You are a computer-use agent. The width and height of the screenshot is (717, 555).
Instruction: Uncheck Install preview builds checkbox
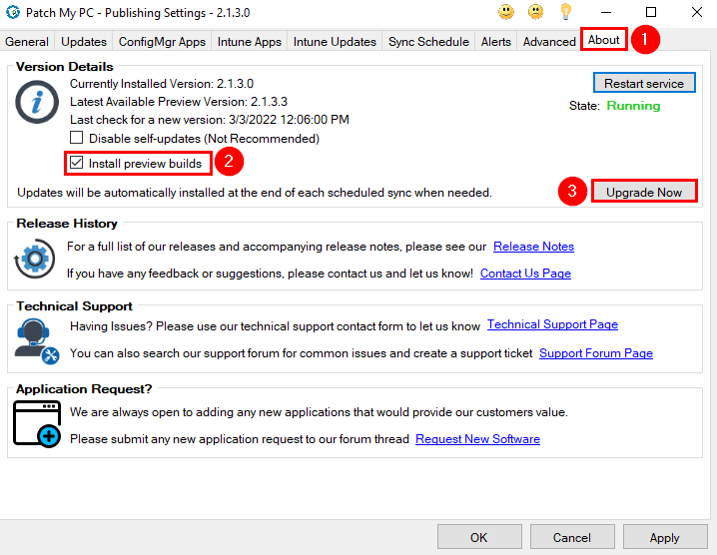[76, 163]
